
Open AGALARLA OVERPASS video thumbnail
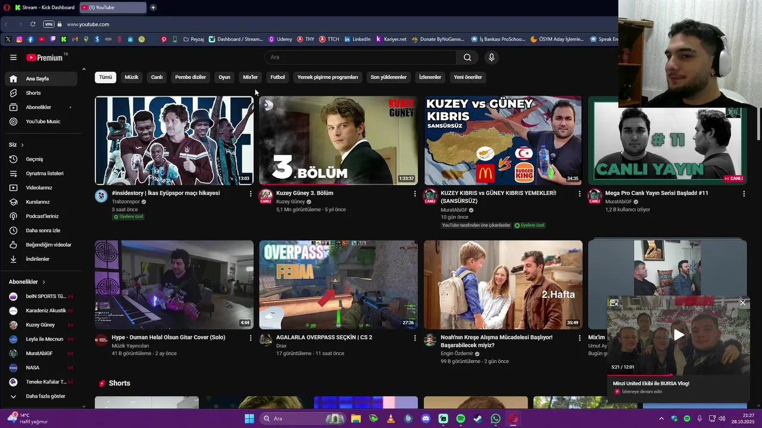point(339,285)
